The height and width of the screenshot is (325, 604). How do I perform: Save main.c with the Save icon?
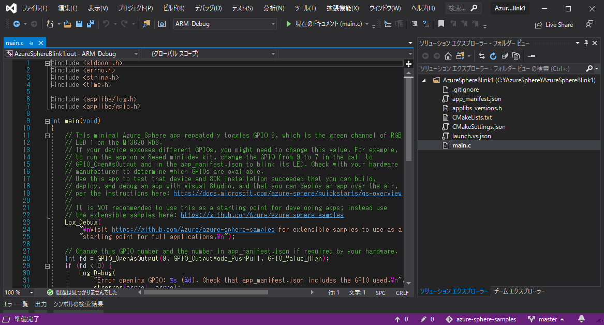tap(79, 24)
